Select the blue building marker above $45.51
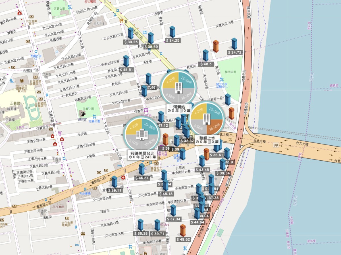Image resolution: width=341 pixels, height=255 pixels. point(126,61)
